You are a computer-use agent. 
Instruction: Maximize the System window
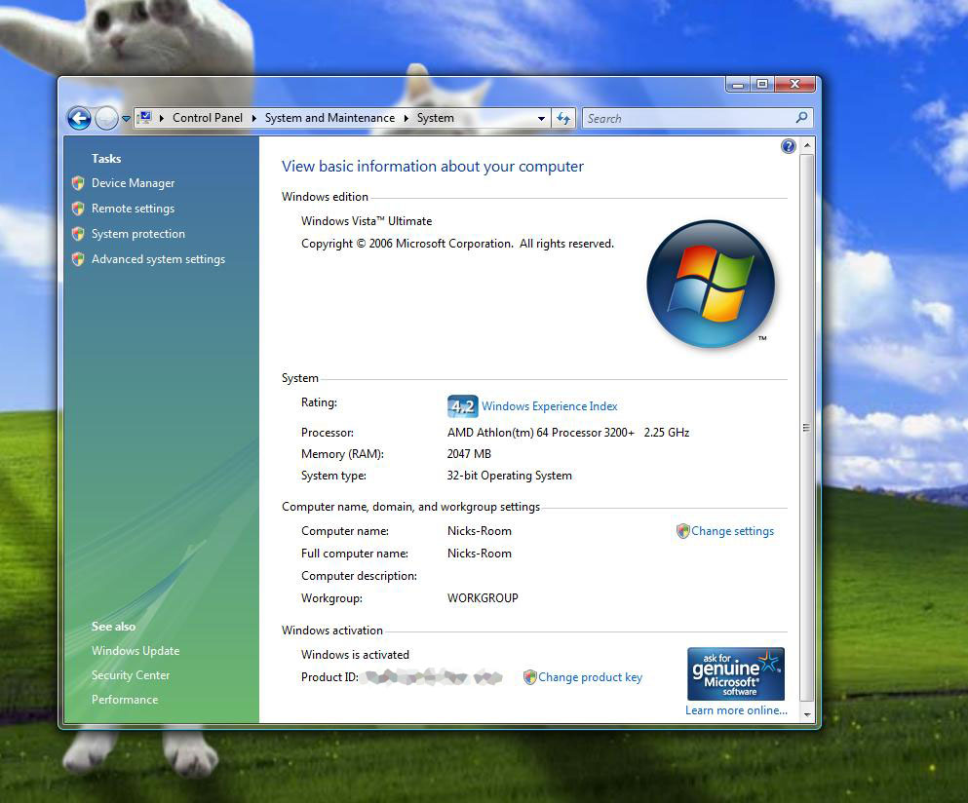(762, 85)
